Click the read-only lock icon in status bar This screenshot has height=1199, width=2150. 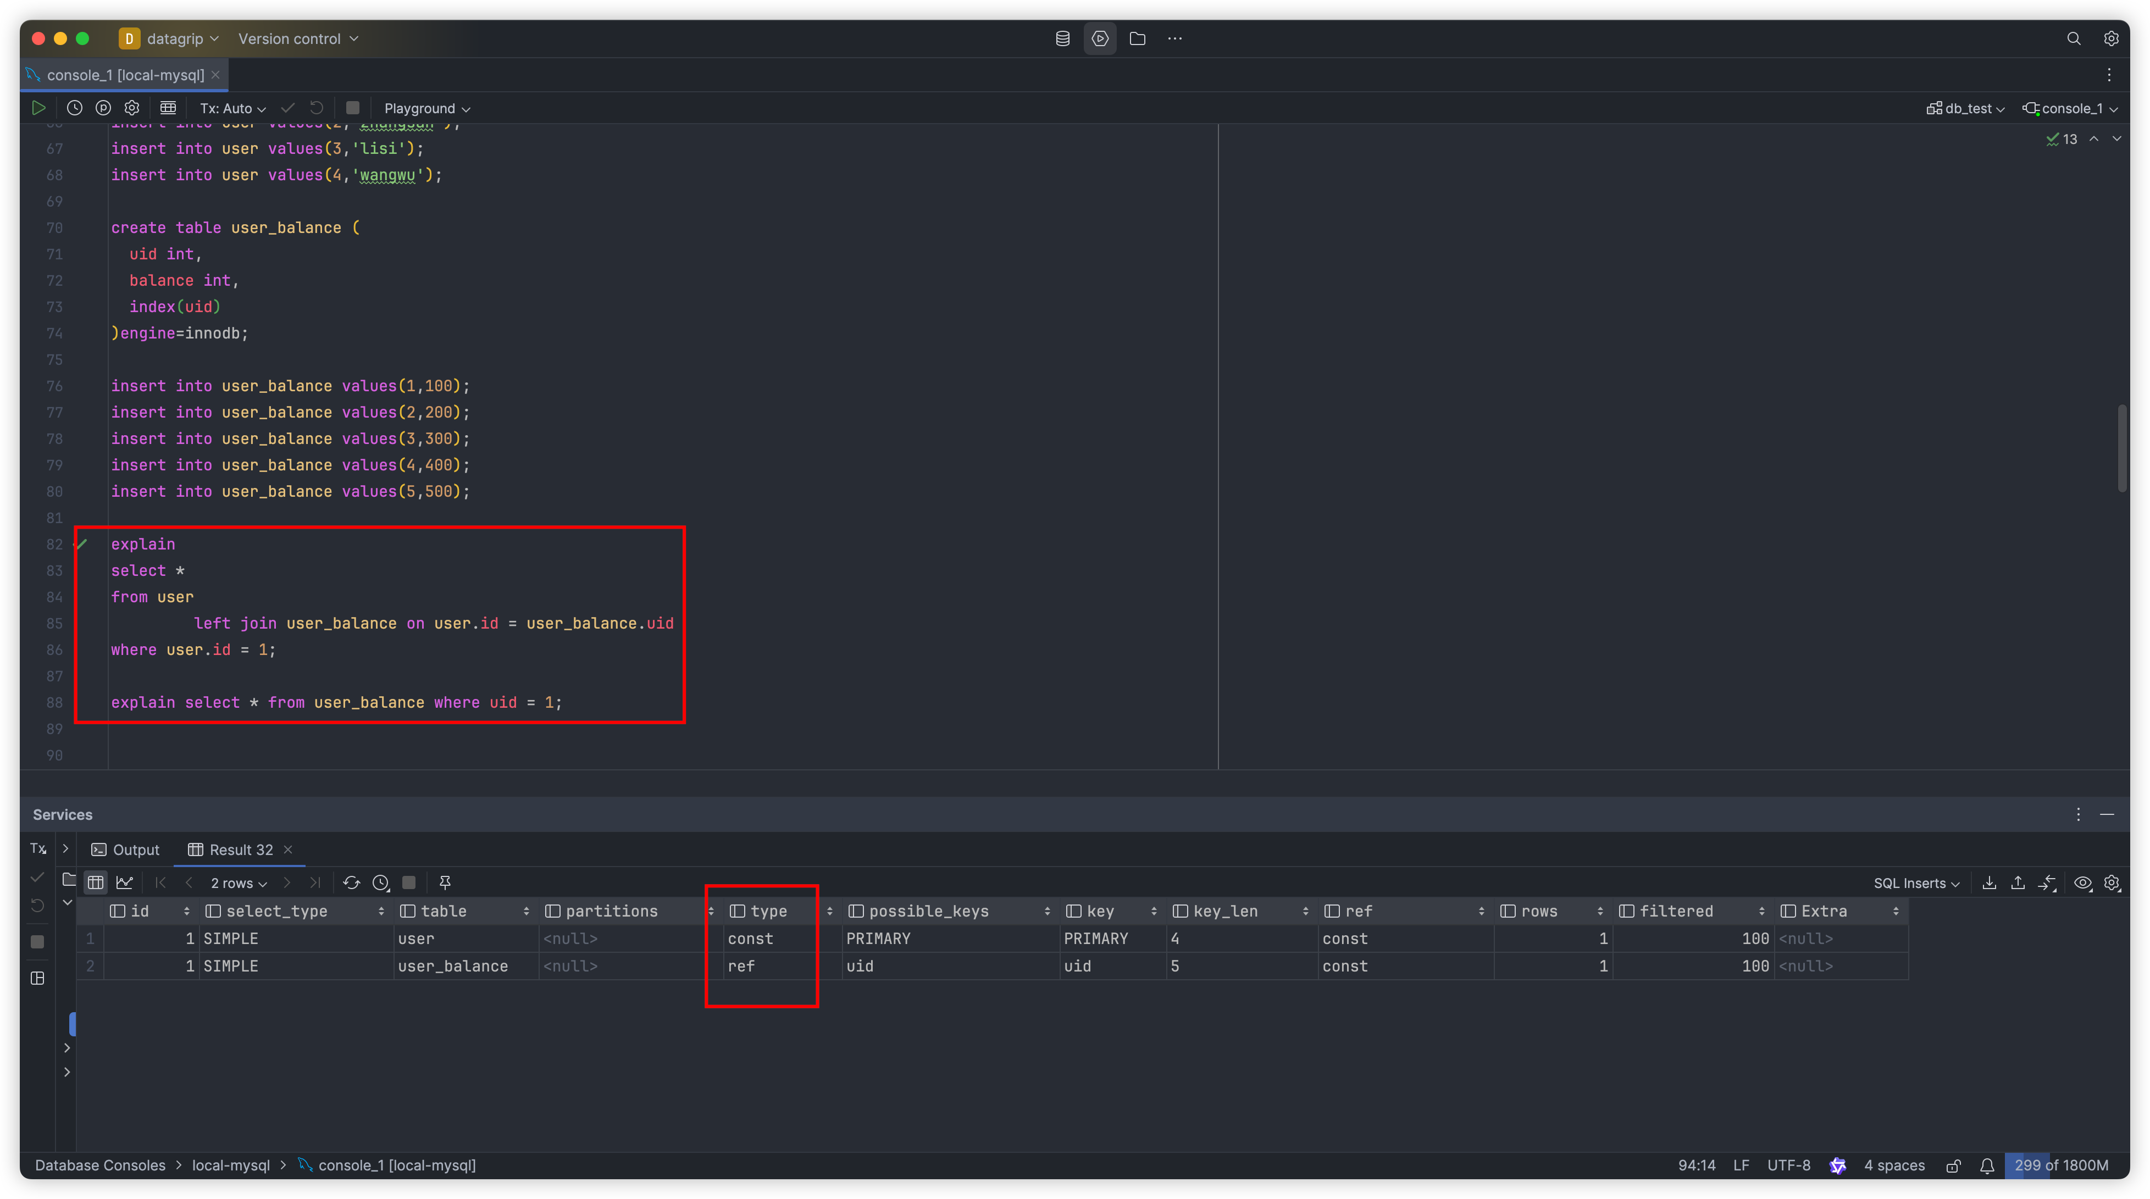click(1953, 1165)
